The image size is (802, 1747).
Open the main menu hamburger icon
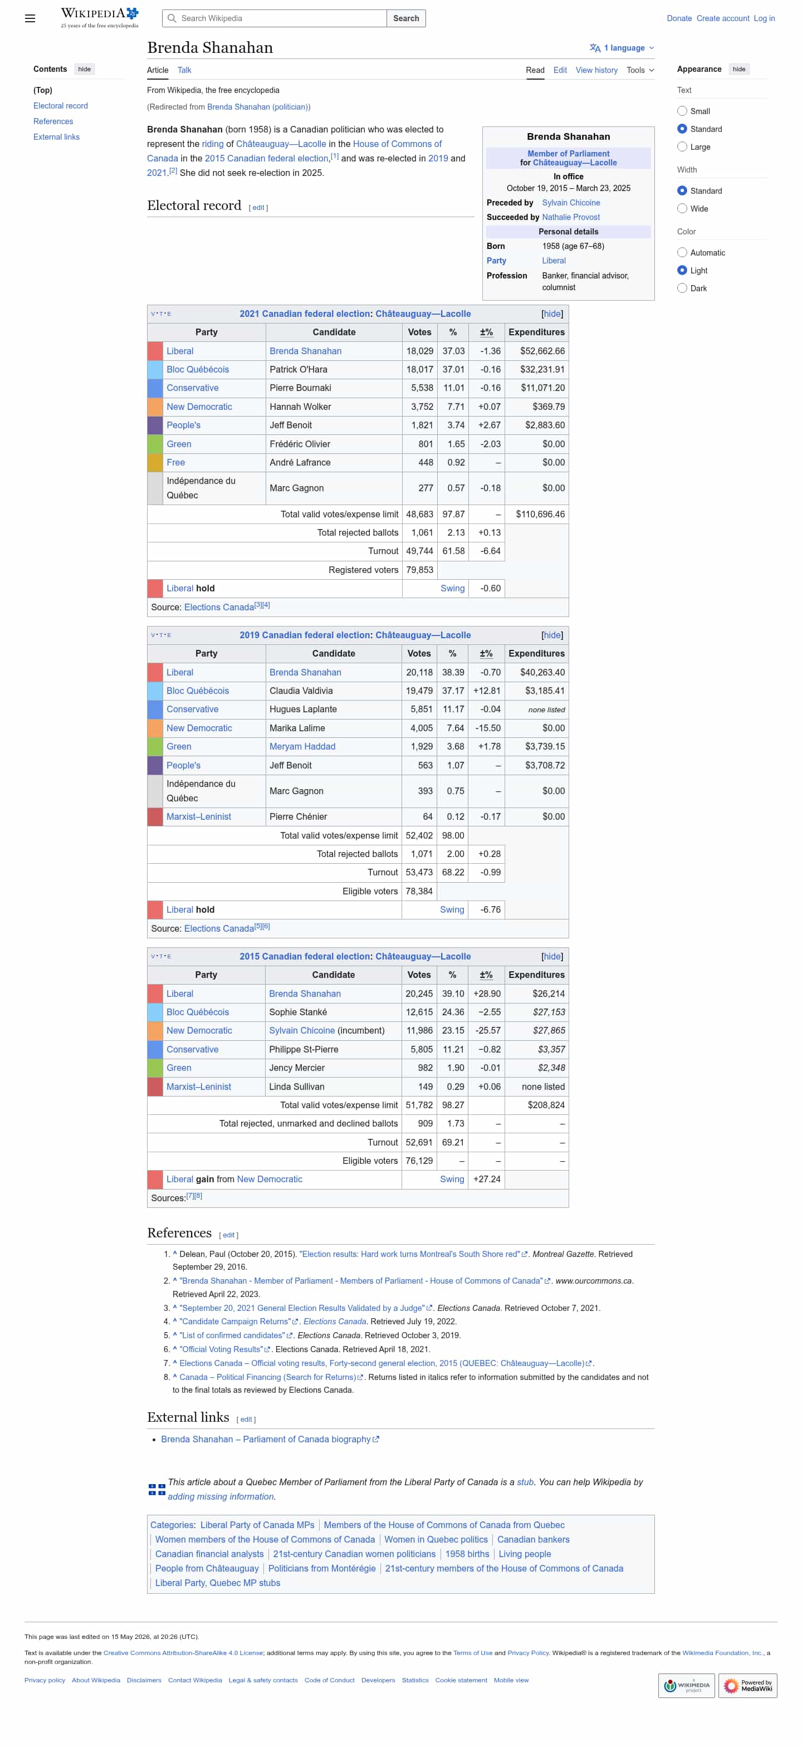(x=30, y=18)
